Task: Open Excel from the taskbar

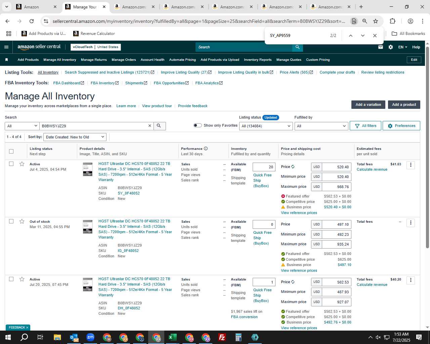Action: point(173,337)
